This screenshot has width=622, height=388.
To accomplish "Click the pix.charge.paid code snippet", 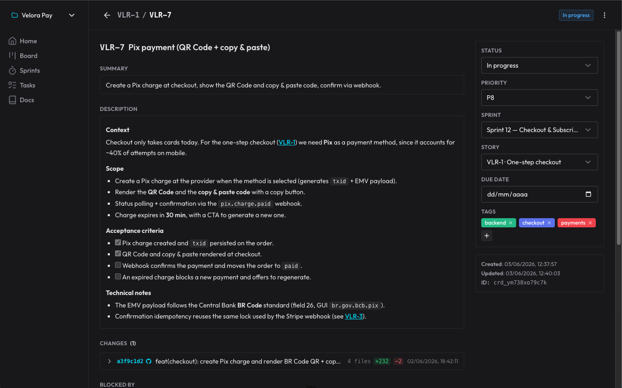I will pyautogui.click(x=246, y=204).
